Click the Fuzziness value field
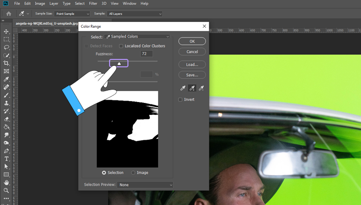 [x=146, y=53]
